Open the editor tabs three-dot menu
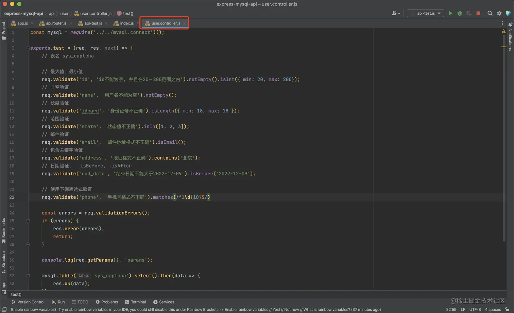 [502, 23]
